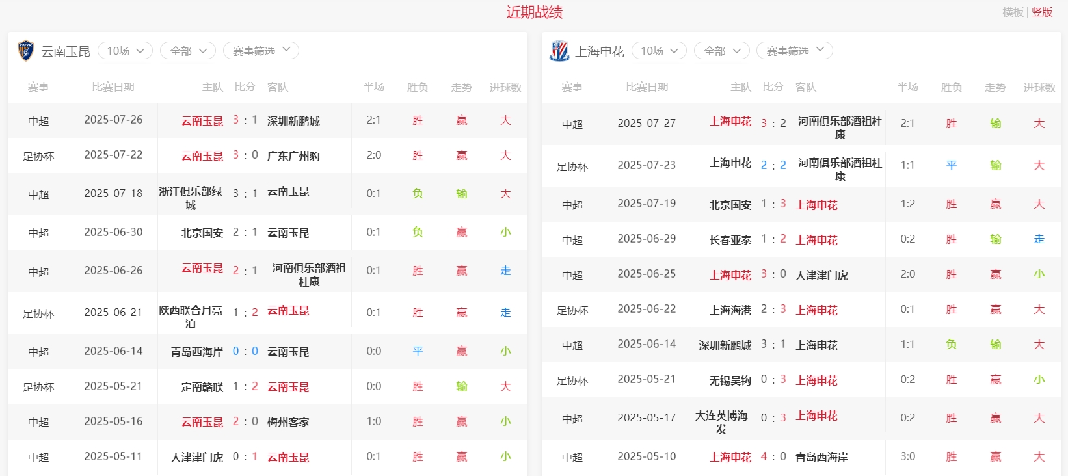Switch to 竖版 layout view
The height and width of the screenshot is (476, 1068).
1042,12
